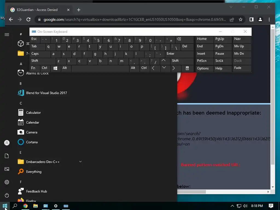Switch to Chrome on the taskbar
280x210 pixels.
25,206
